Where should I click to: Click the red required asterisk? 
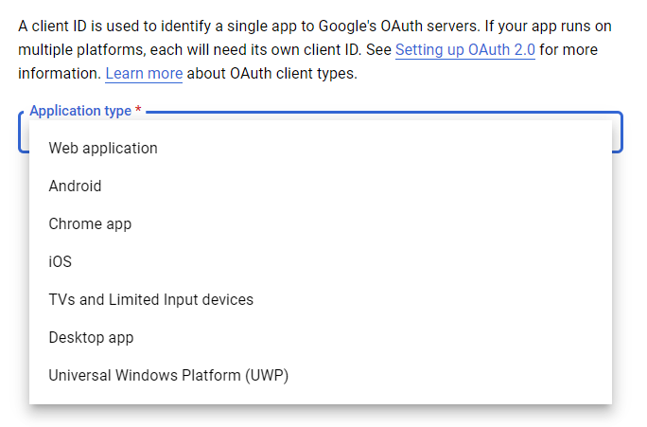click(x=139, y=110)
